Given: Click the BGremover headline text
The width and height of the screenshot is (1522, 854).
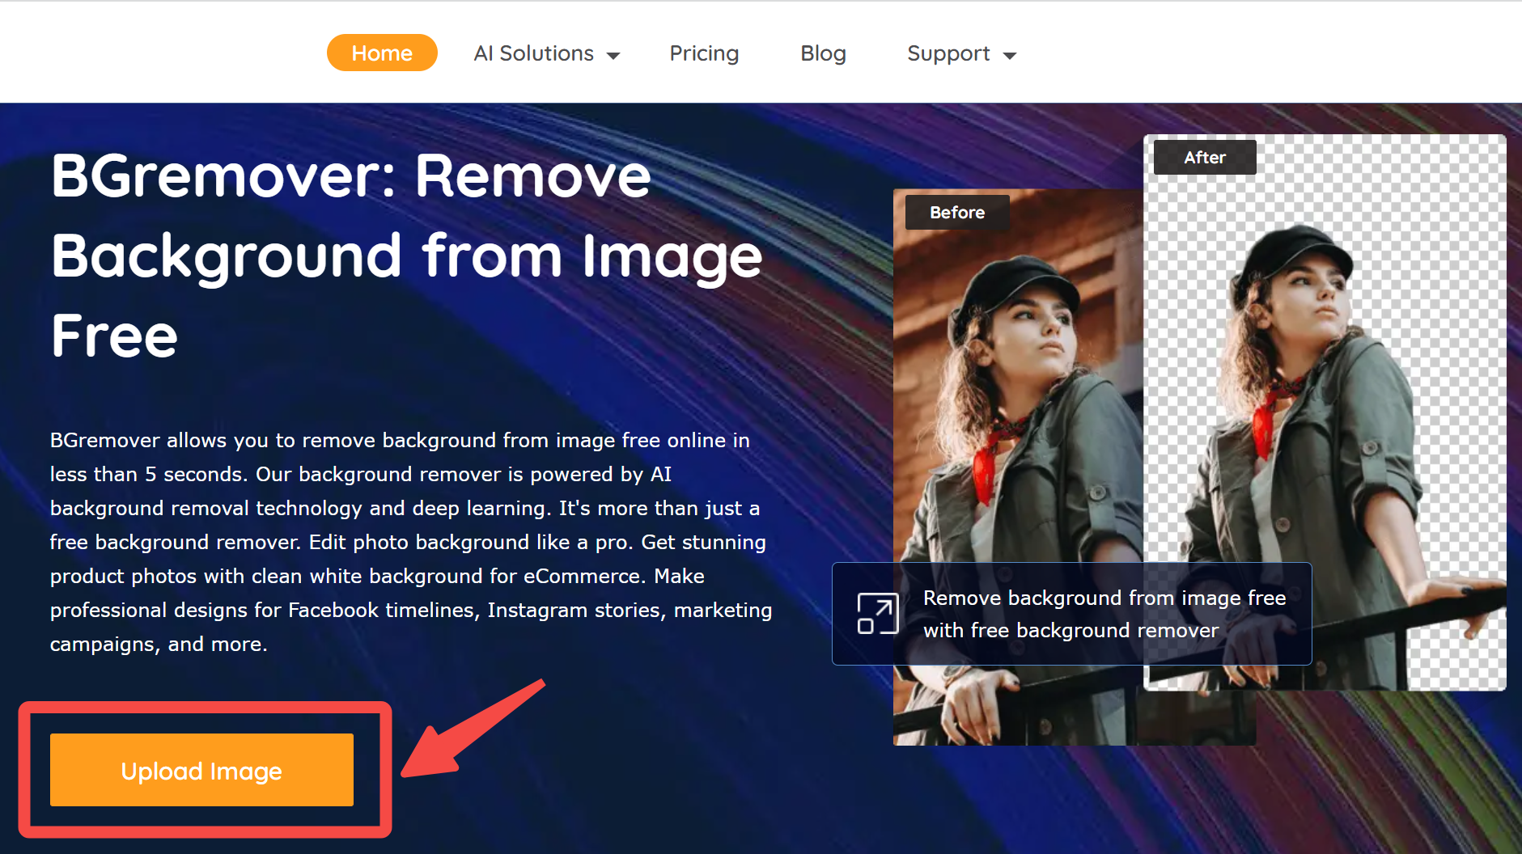Looking at the screenshot, I should point(407,256).
